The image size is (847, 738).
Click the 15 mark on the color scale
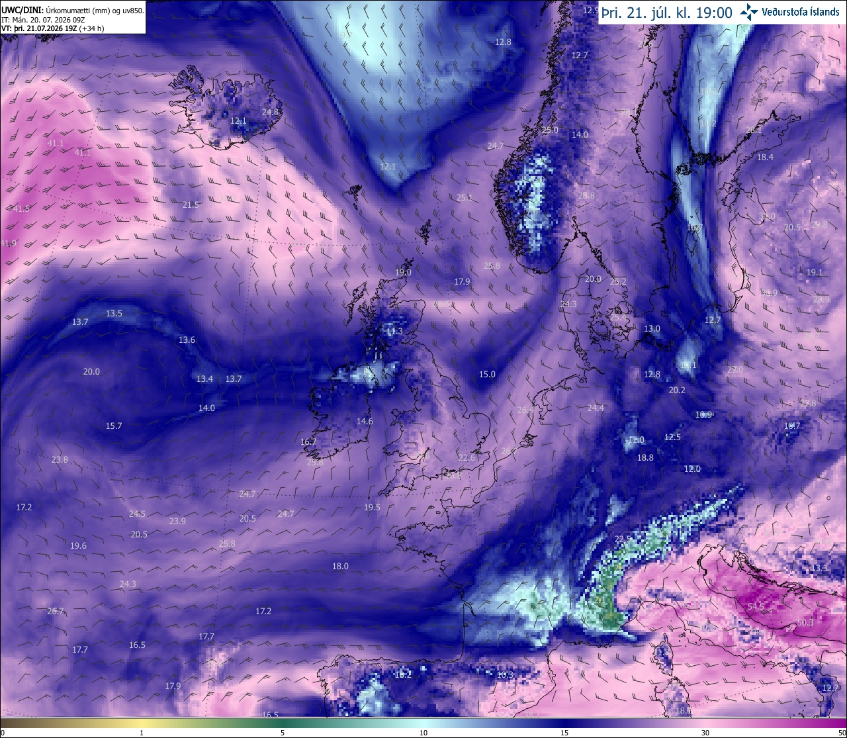click(564, 733)
